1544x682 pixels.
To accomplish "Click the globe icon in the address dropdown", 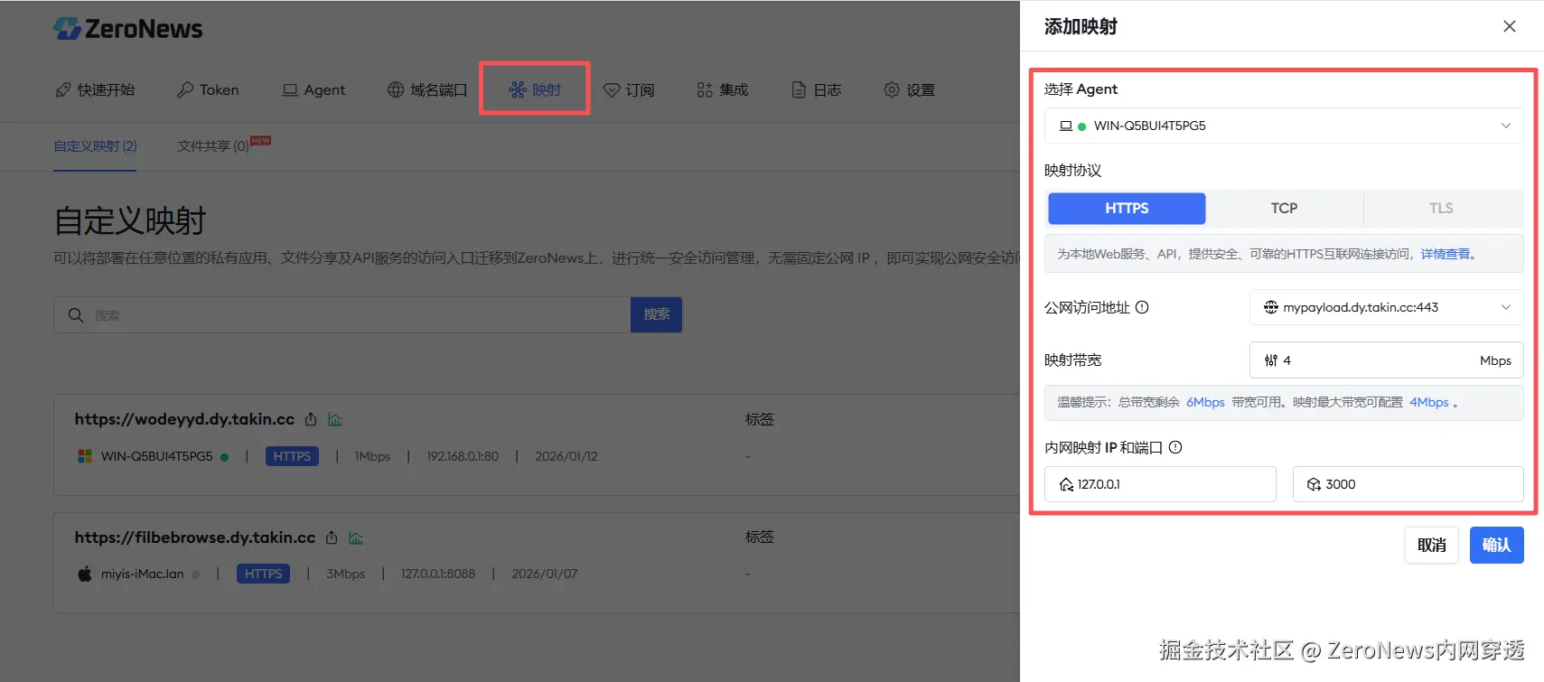I will click(x=1270, y=307).
